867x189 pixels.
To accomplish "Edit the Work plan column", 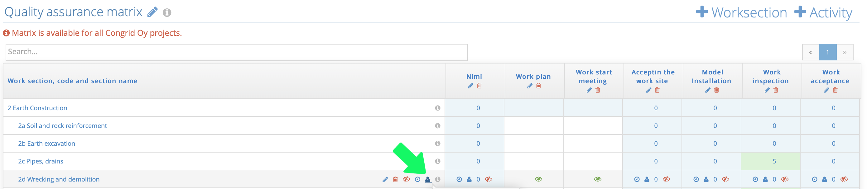I will tap(530, 86).
